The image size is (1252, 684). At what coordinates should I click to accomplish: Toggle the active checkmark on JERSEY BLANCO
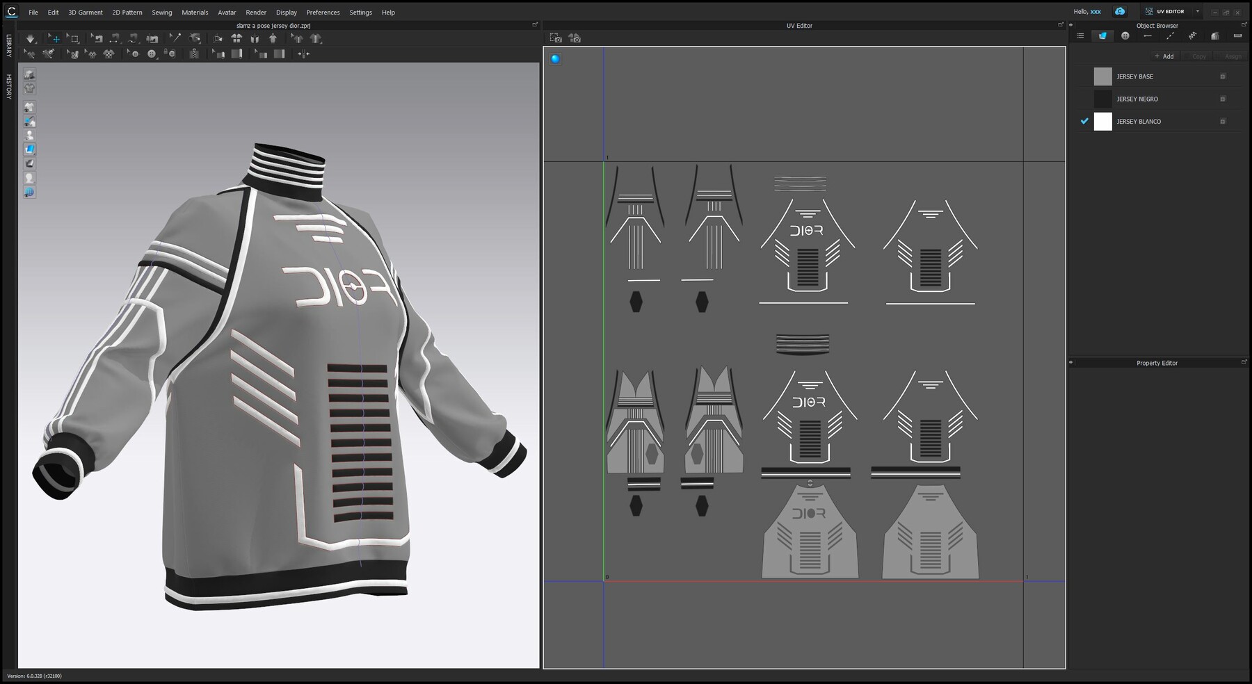[x=1084, y=122]
